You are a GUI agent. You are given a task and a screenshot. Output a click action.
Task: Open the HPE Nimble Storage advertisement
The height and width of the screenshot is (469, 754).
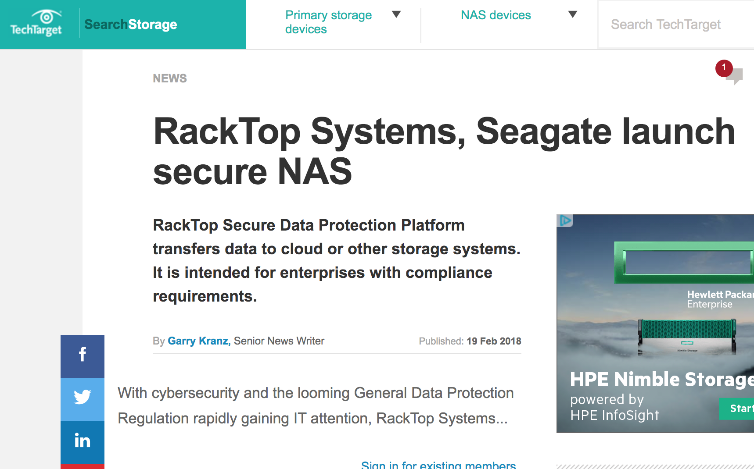point(655,323)
